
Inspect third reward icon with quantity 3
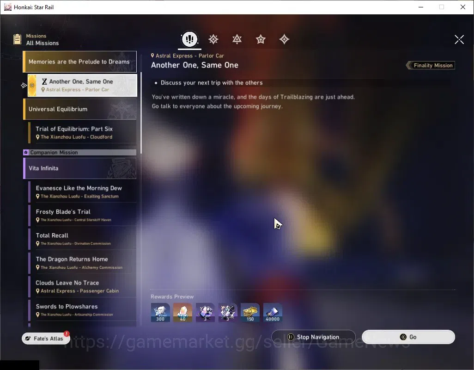tap(205, 313)
